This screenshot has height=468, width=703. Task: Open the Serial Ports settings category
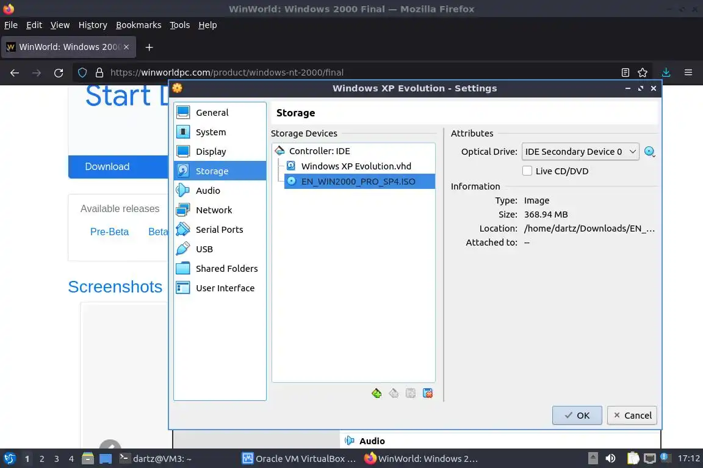tap(220, 229)
